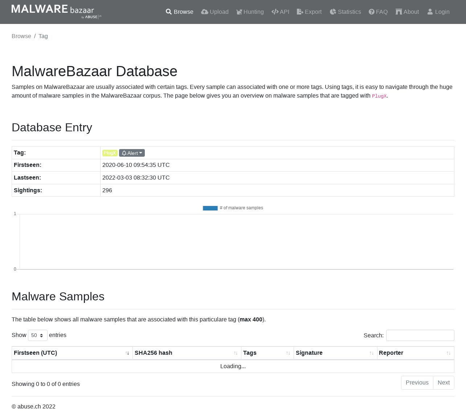Click 'Showing 0 to 0 of 0 entries'
This screenshot has width=466, height=411.
(x=46, y=384)
